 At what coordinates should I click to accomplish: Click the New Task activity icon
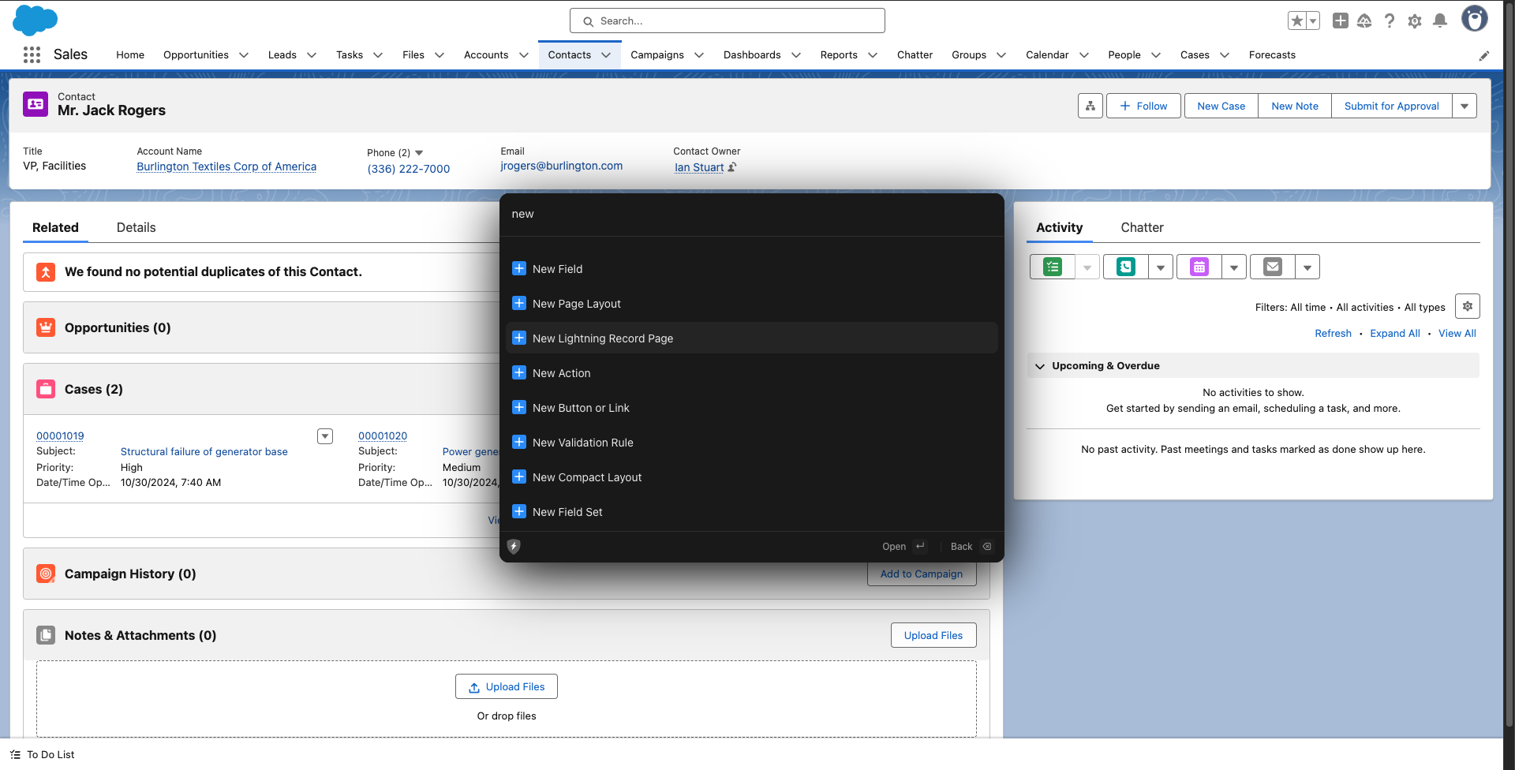click(x=1053, y=267)
